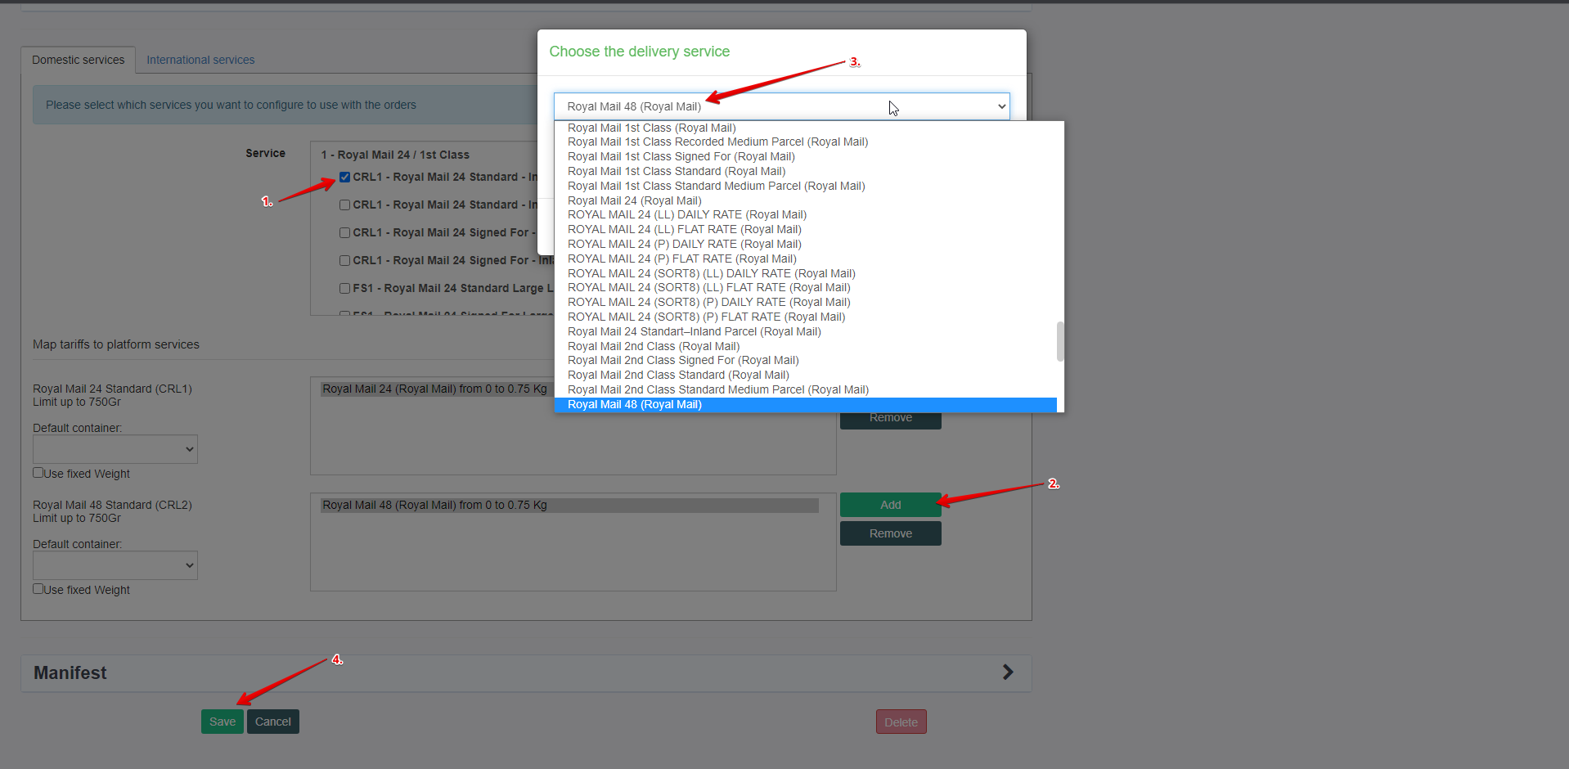
Task: Click the Cancel button
Action: (x=273, y=722)
